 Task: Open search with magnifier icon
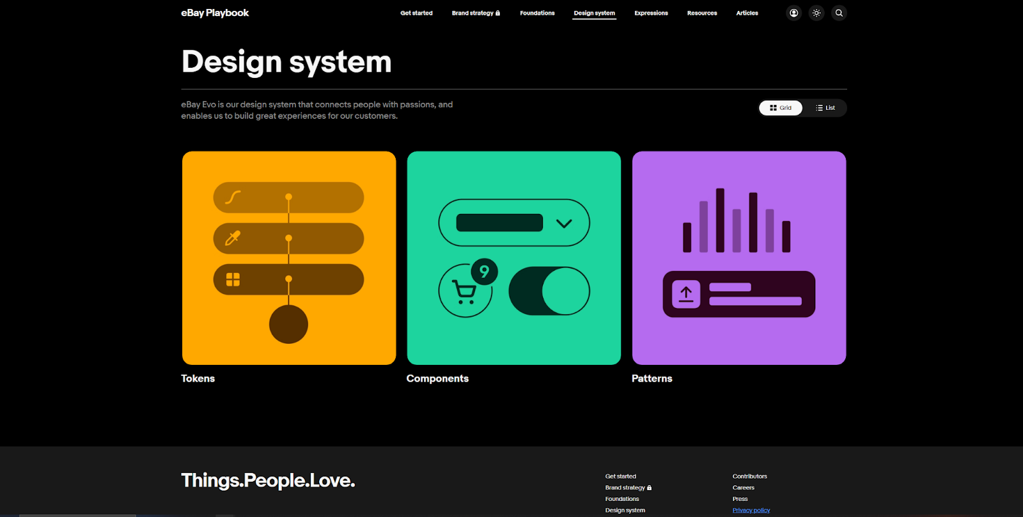point(839,13)
